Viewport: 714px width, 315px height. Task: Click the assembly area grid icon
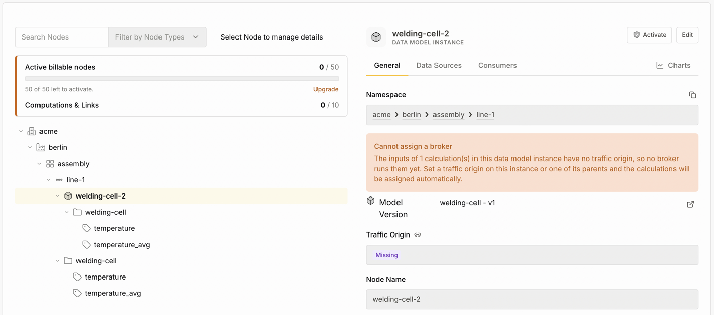tap(50, 164)
